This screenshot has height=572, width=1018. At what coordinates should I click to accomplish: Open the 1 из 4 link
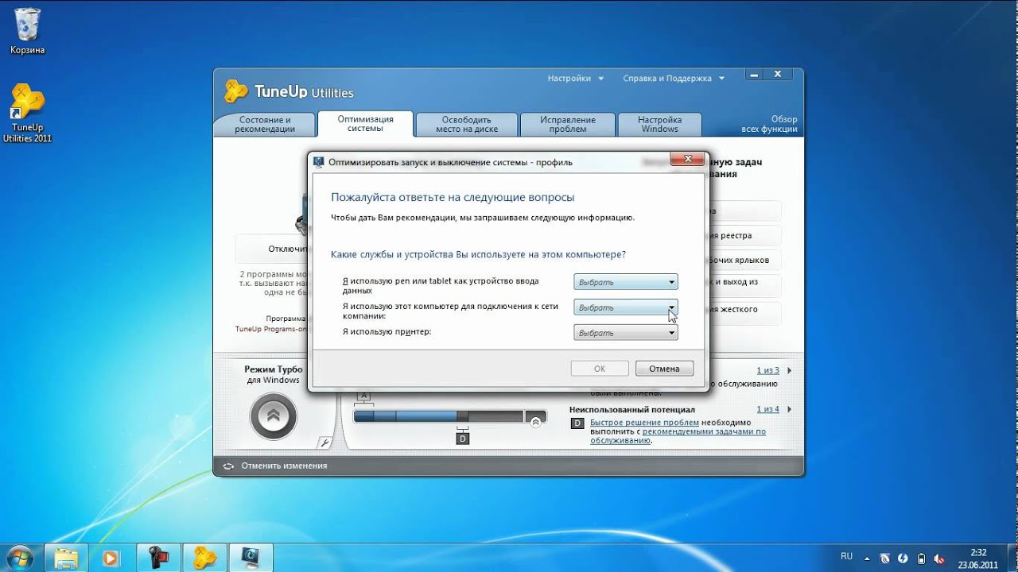pos(767,409)
